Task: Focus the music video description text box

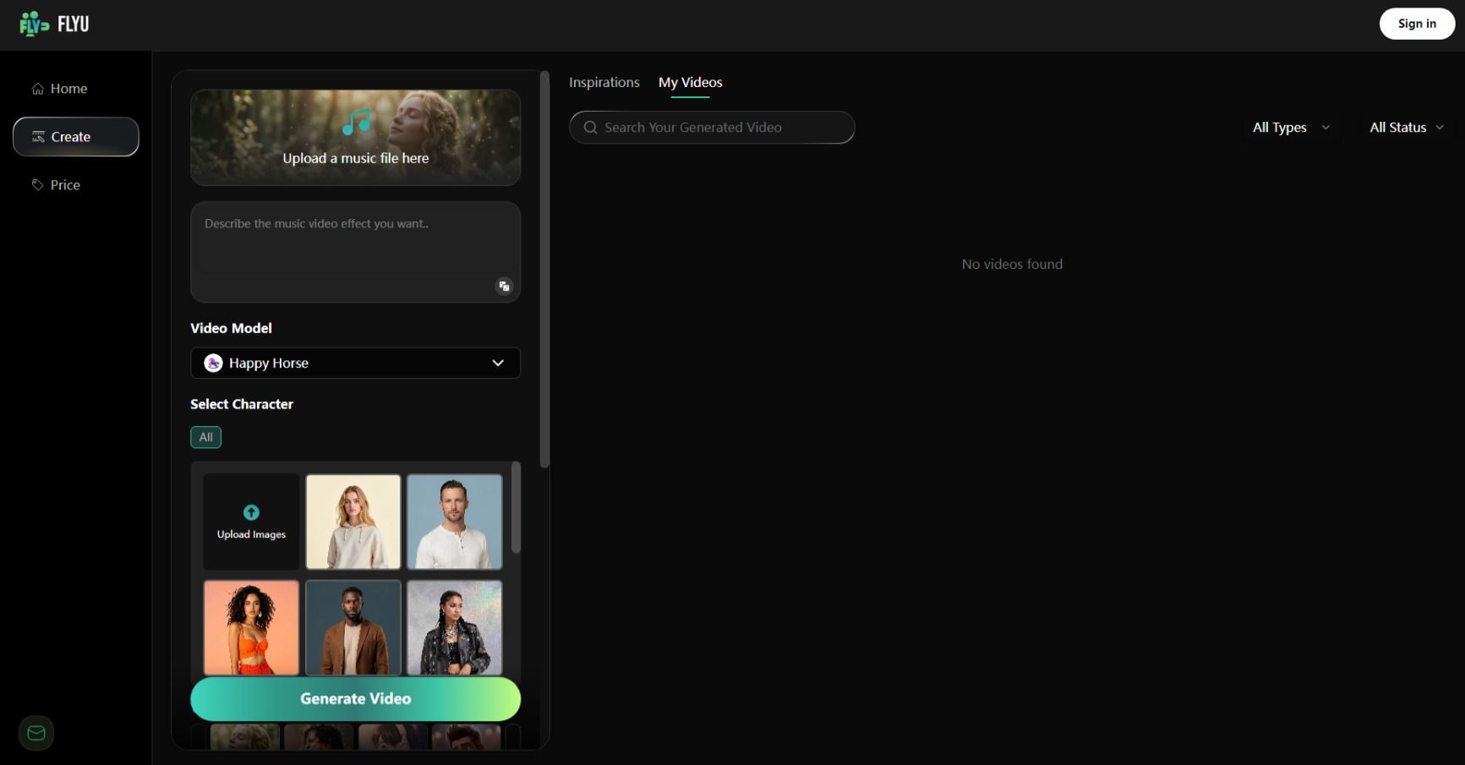Action: (x=355, y=240)
